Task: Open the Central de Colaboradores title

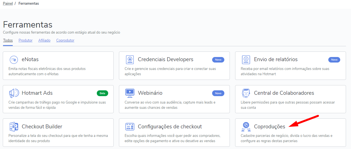Action: pos(284,93)
